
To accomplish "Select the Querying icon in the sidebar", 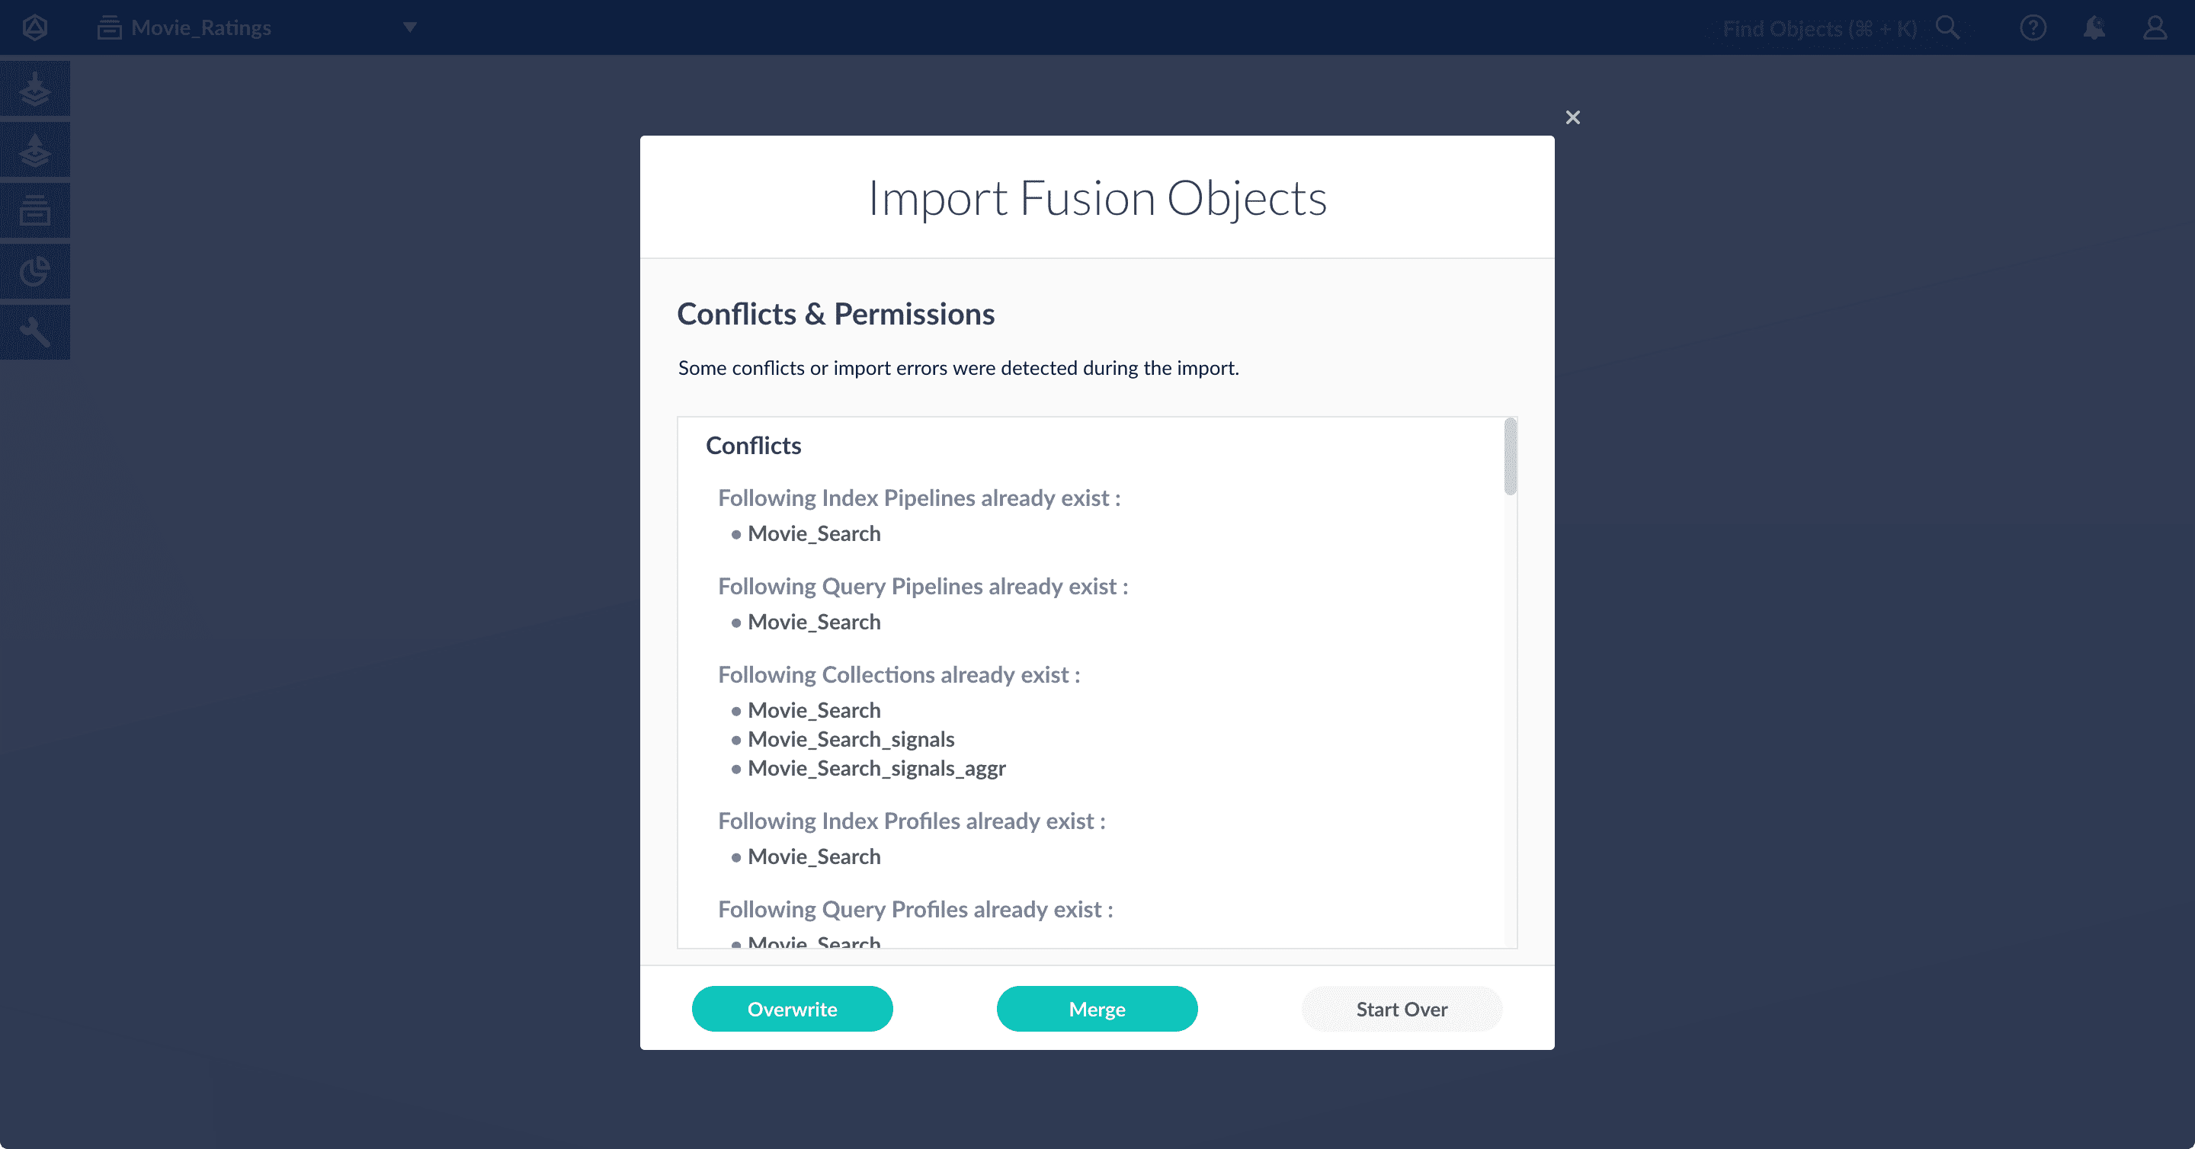I will 35,150.
